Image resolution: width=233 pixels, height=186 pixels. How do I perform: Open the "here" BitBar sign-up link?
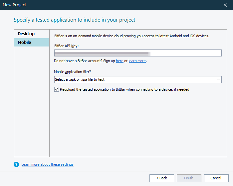[x=119, y=61]
